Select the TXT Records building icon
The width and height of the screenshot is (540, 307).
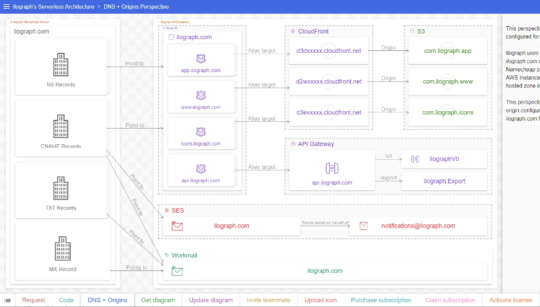pos(61,188)
